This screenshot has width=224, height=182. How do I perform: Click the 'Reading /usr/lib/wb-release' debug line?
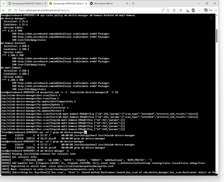point(38,154)
